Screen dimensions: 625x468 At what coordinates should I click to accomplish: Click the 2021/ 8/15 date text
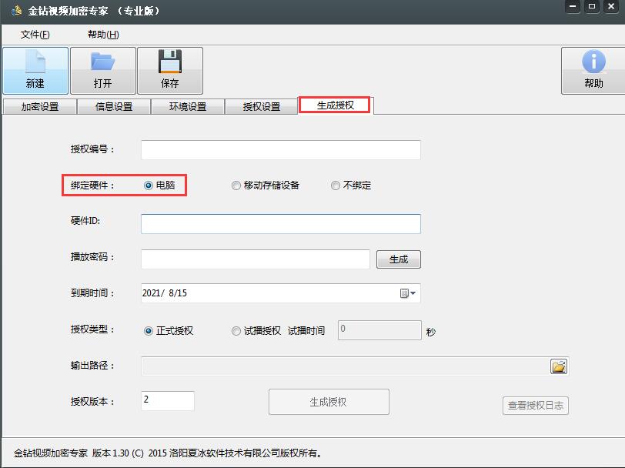tap(165, 293)
